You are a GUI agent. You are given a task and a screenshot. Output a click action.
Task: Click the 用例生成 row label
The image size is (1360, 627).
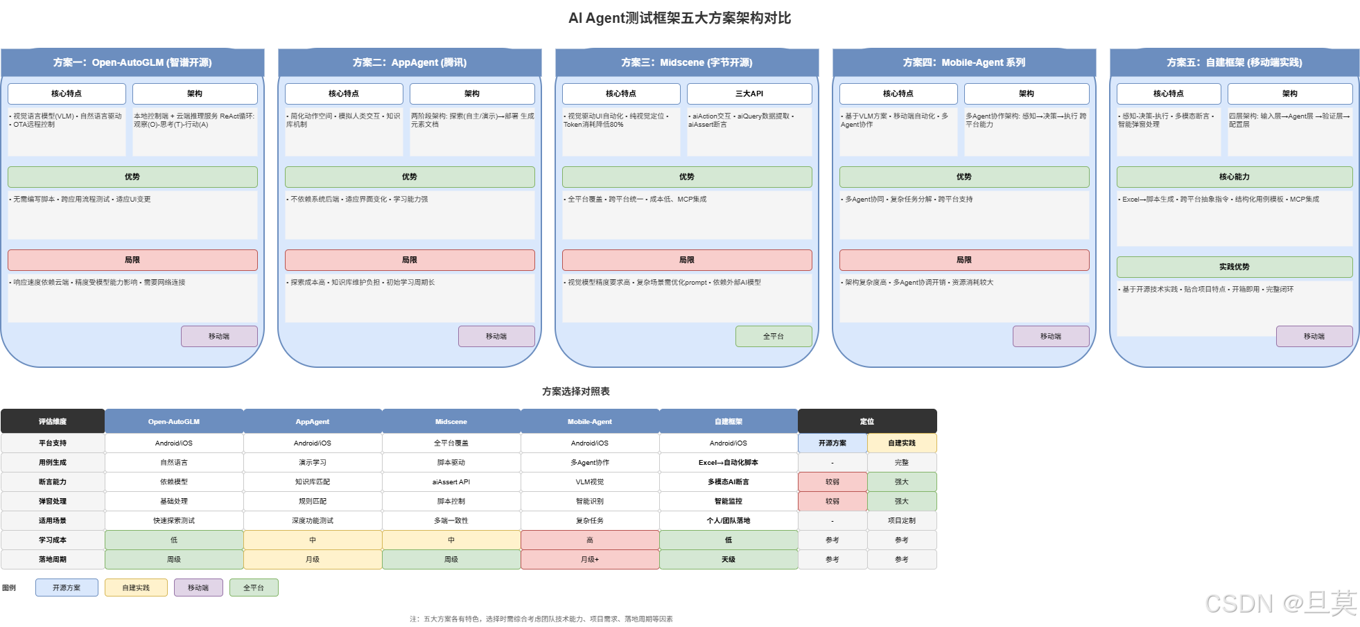(x=53, y=462)
